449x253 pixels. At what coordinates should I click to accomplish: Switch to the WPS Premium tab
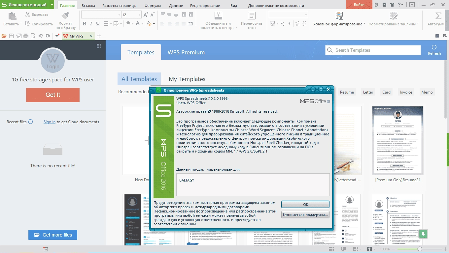click(186, 52)
